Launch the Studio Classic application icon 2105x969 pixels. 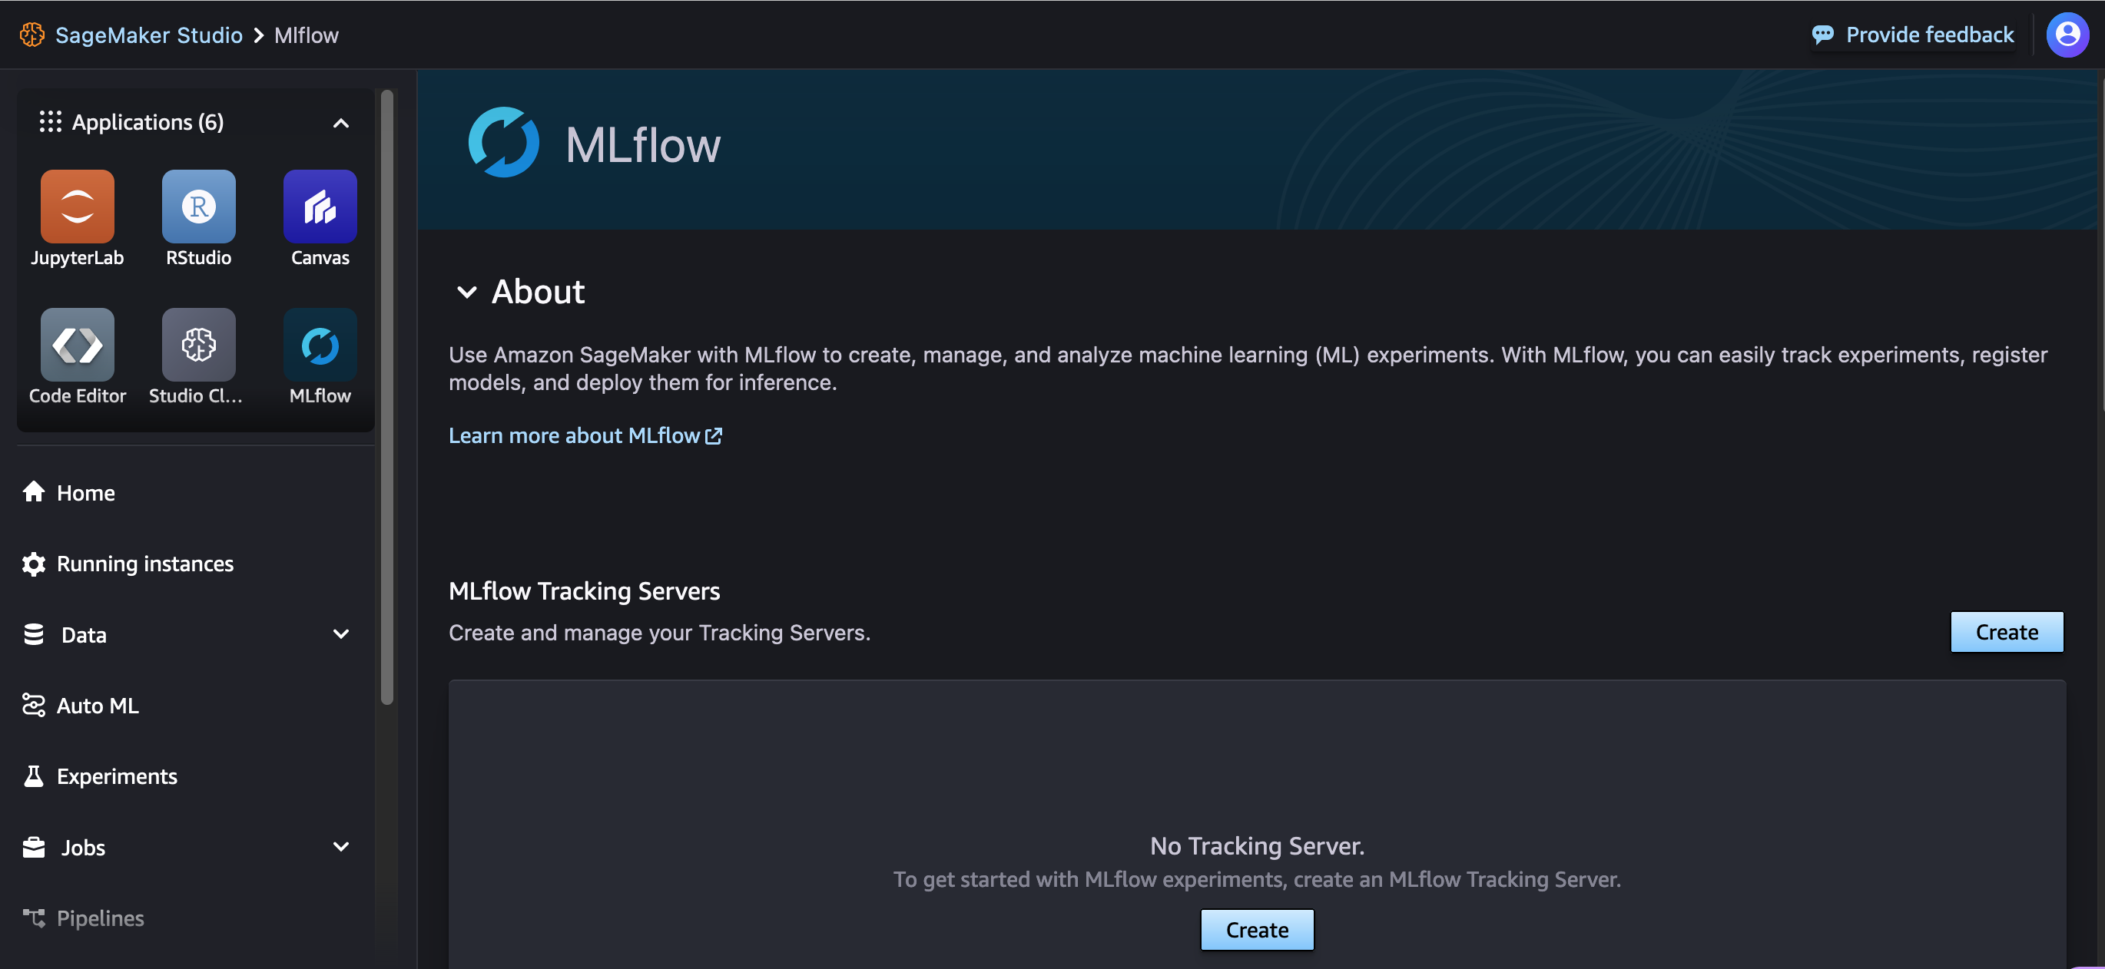coord(198,345)
